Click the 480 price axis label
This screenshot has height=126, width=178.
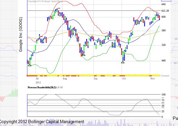pos(163,61)
